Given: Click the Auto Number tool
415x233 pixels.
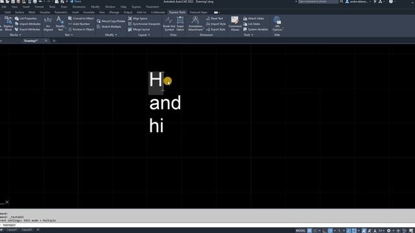Looking at the screenshot, I should click(79, 24).
